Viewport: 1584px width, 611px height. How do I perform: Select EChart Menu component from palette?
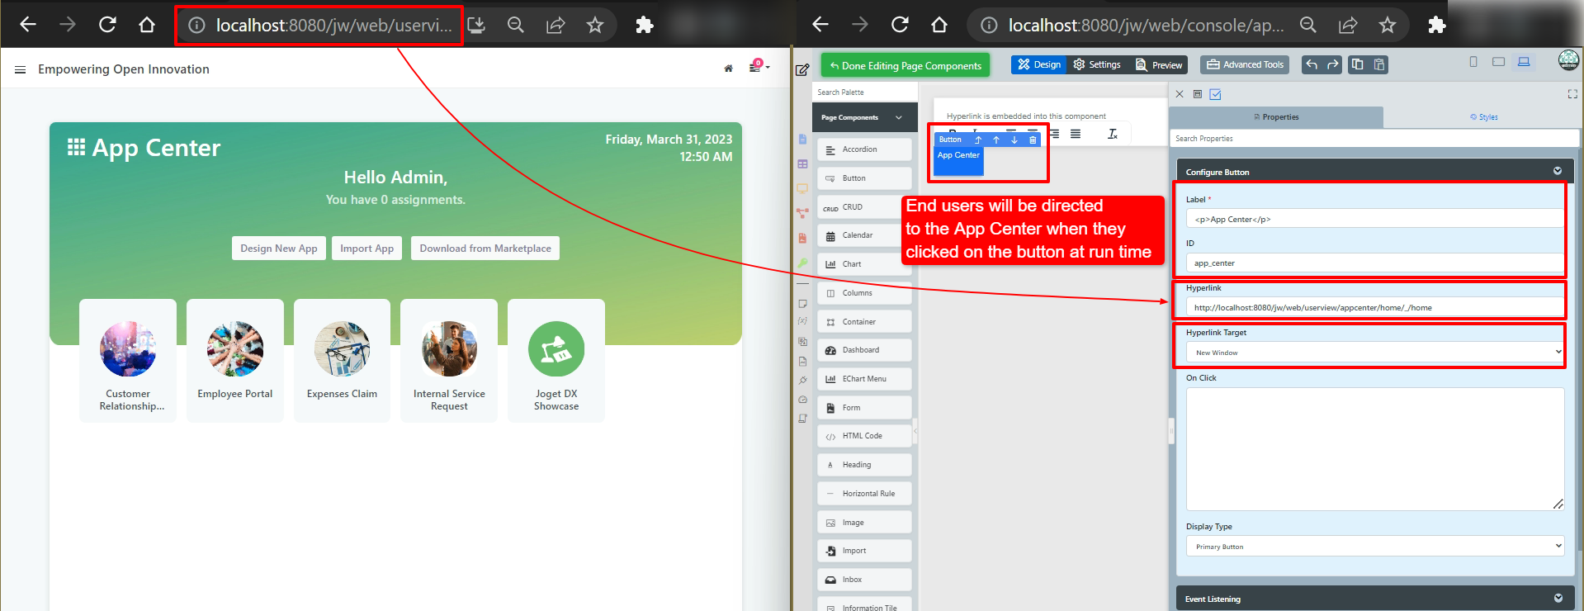pyautogui.click(x=864, y=379)
